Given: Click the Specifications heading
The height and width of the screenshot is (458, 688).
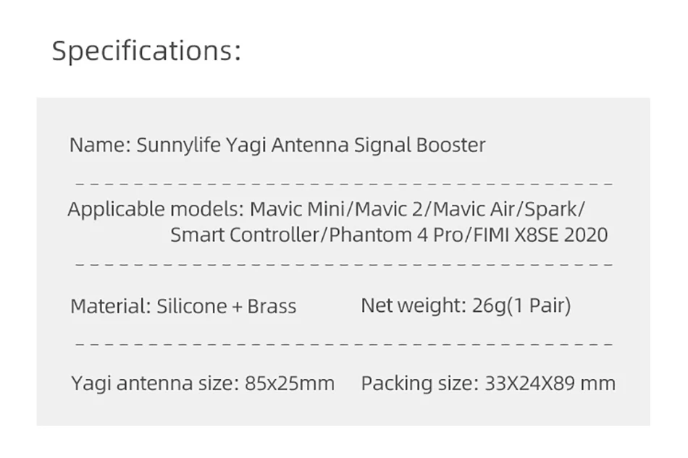Looking at the screenshot, I should pos(146,51).
